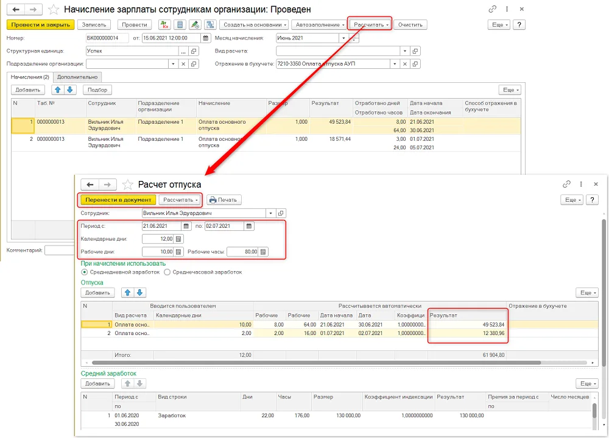609x438 pixels.
Task: Select the Среднедневной заработок radio option
Action: [84, 272]
